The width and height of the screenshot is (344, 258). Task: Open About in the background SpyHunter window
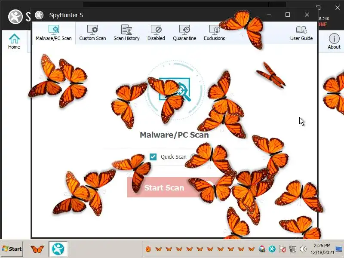(x=334, y=41)
